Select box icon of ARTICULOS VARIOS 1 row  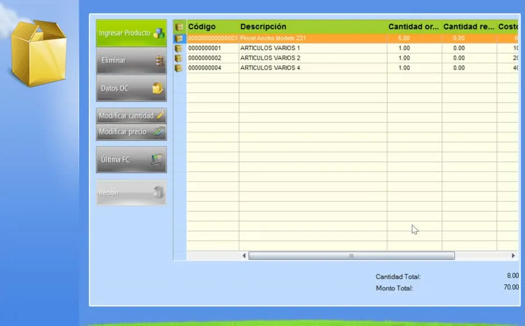coord(179,48)
